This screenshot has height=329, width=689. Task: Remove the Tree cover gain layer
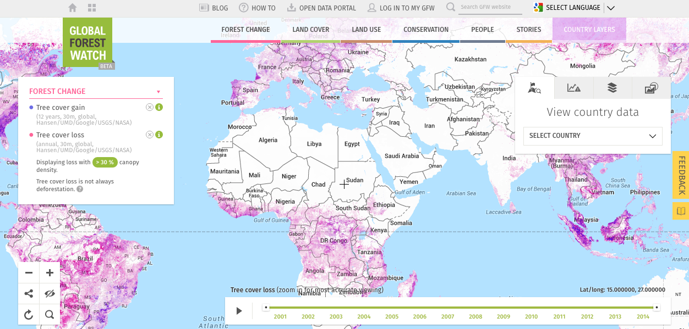click(149, 107)
